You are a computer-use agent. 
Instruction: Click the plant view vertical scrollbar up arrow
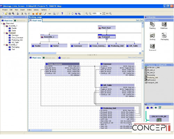(x=143, y=60)
